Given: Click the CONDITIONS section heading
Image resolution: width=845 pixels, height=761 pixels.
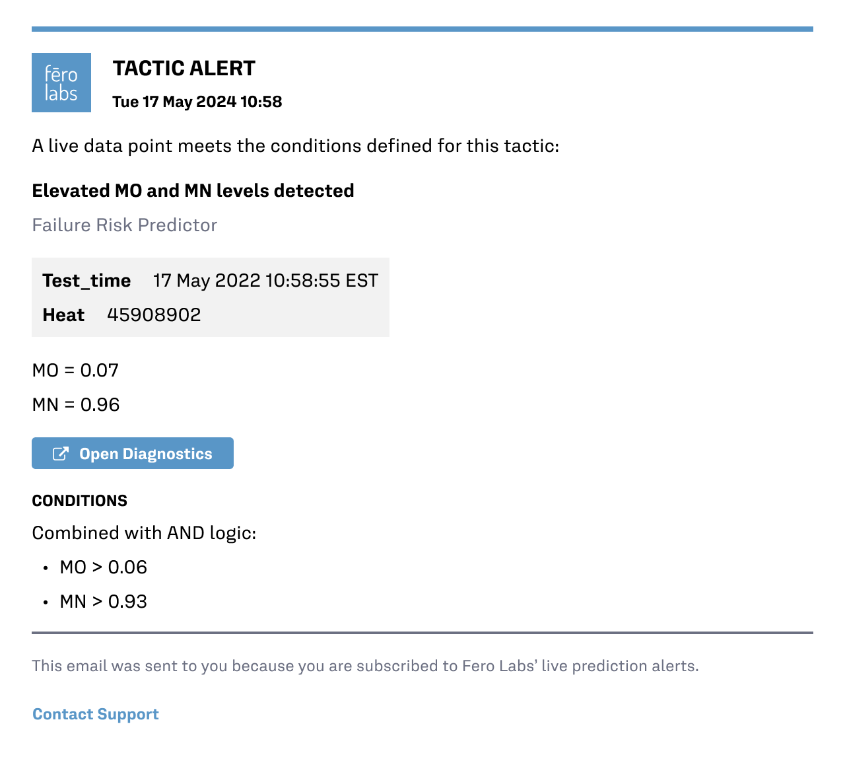Looking at the screenshot, I should click(x=79, y=500).
